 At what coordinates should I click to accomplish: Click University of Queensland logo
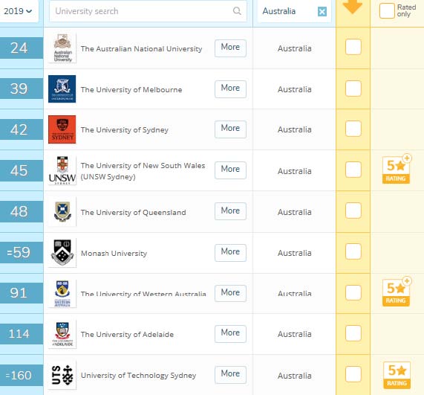click(x=62, y=211)
